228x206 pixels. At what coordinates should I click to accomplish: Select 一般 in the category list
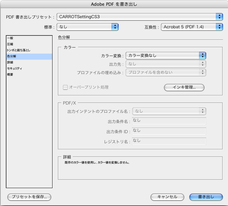(x=29, y=38)
